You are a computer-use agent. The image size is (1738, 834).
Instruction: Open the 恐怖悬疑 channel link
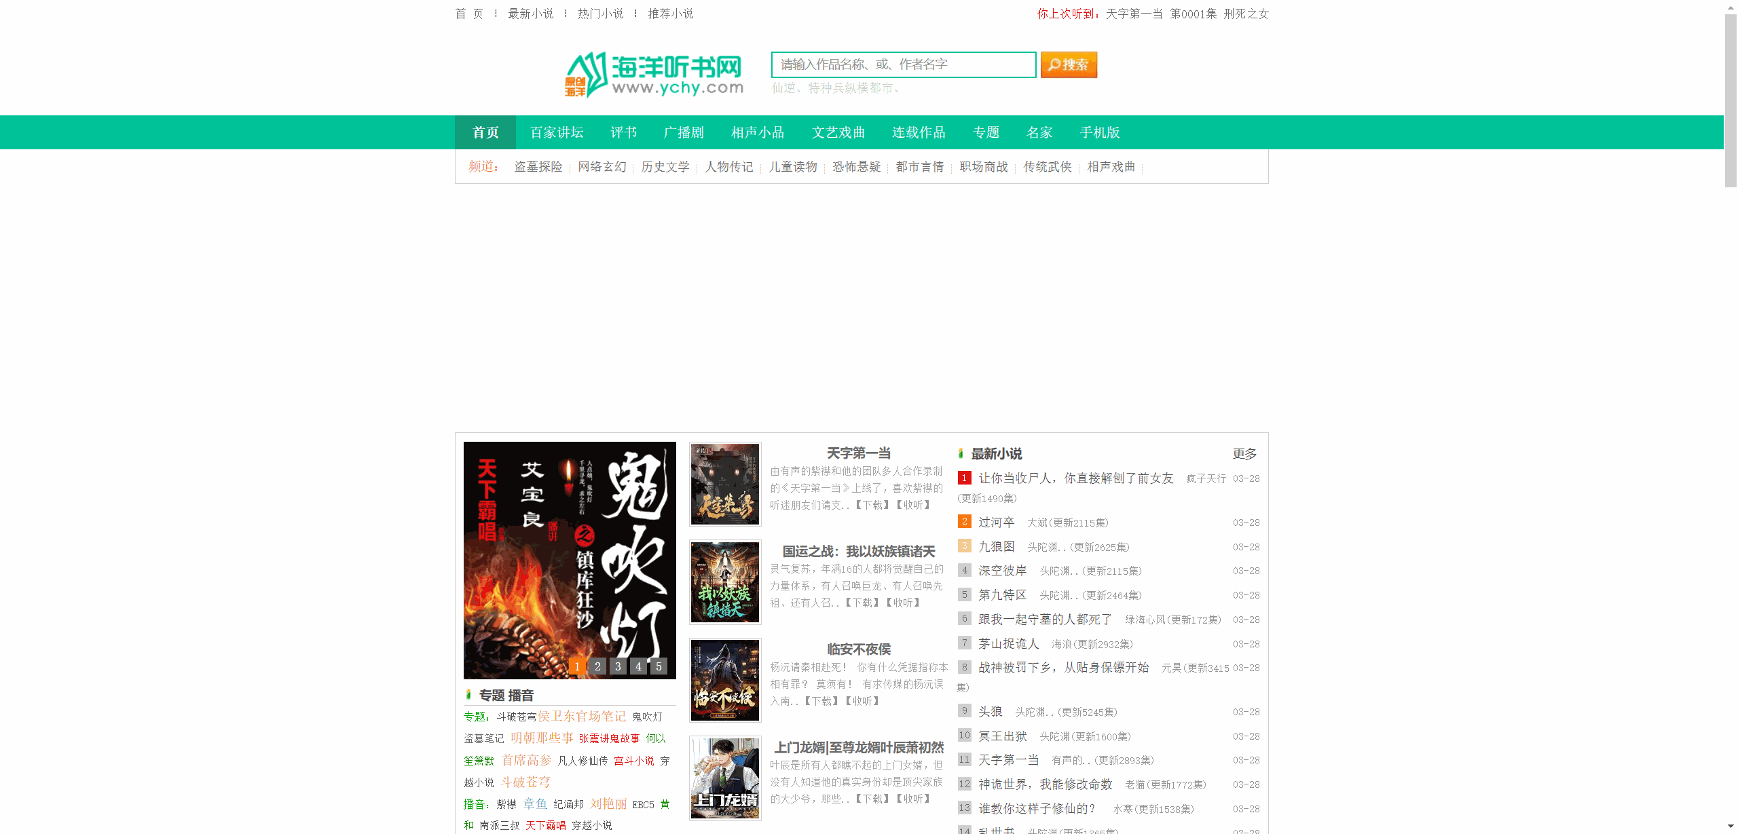(x=857, y=166)
